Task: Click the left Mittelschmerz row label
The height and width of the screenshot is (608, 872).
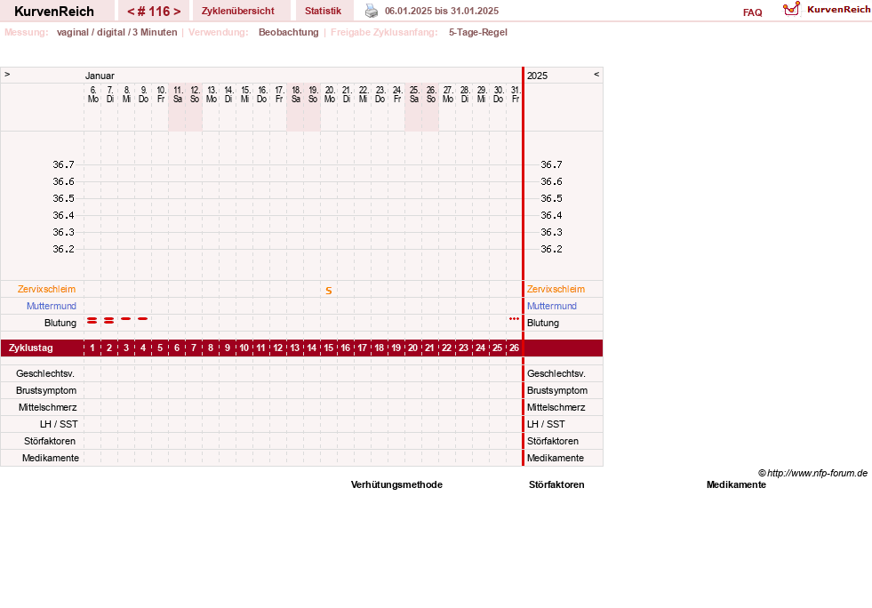Action: coord(47,407)
